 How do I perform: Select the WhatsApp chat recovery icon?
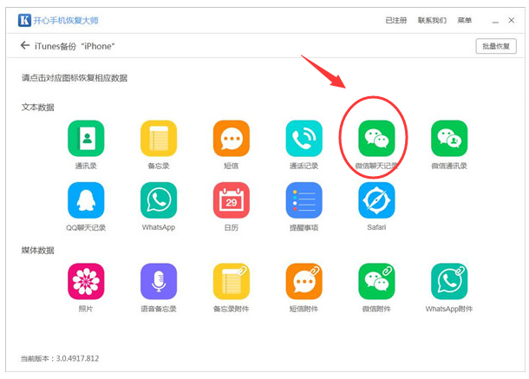point(159,200)
